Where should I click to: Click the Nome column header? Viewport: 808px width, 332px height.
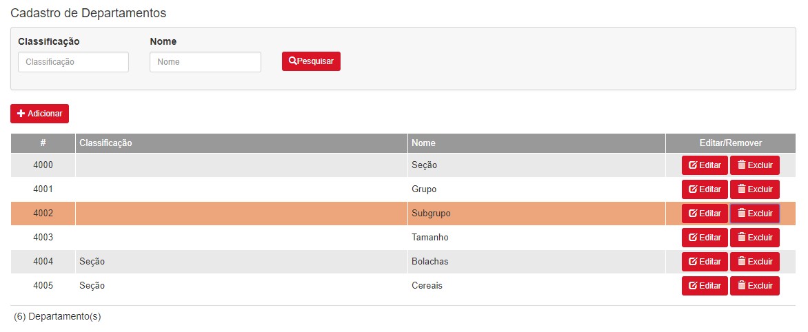[x=423, y=143]
